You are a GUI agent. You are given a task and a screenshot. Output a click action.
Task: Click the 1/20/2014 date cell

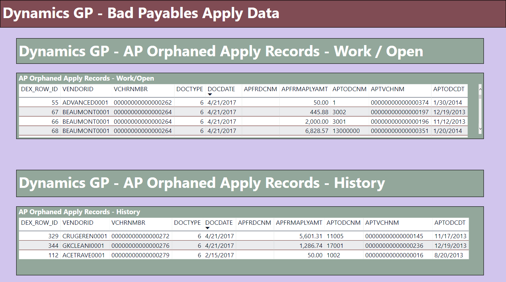448,131
